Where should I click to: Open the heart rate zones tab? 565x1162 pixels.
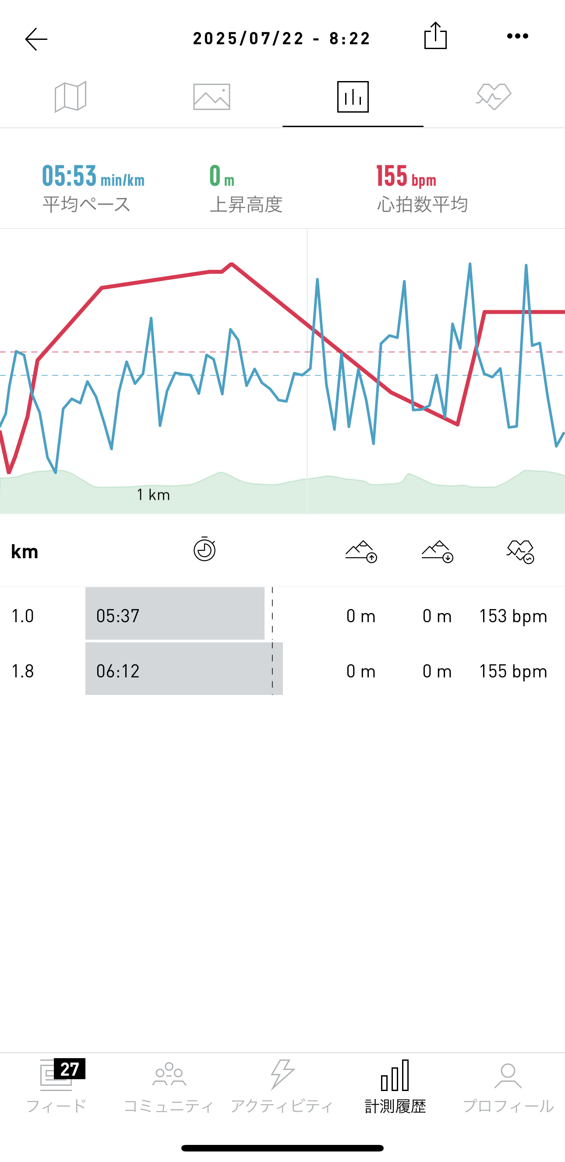494,96
